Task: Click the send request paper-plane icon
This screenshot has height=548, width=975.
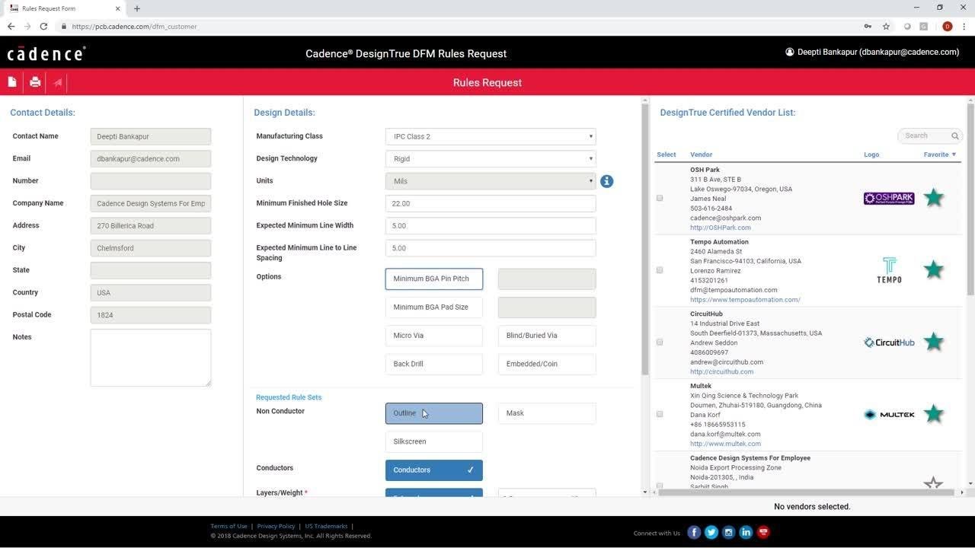Action: pos(58,82)
